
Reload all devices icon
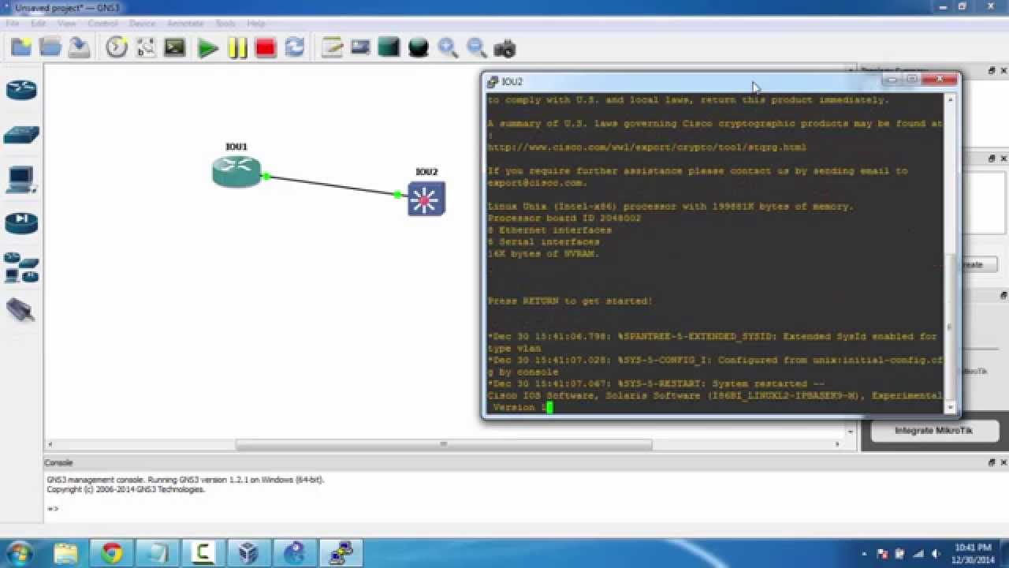pyautogui.click(x=295, y=47)
